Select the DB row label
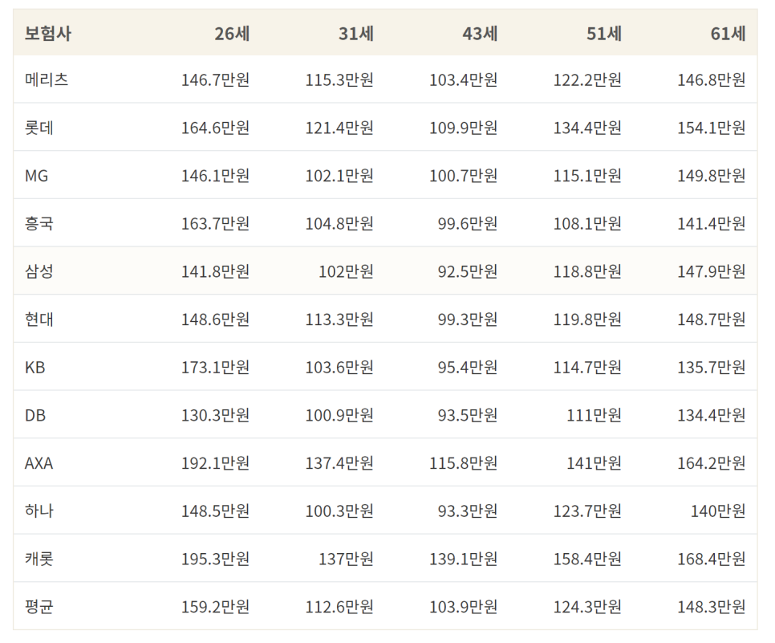This screenshot has width=775, height=643. (35, 416)
